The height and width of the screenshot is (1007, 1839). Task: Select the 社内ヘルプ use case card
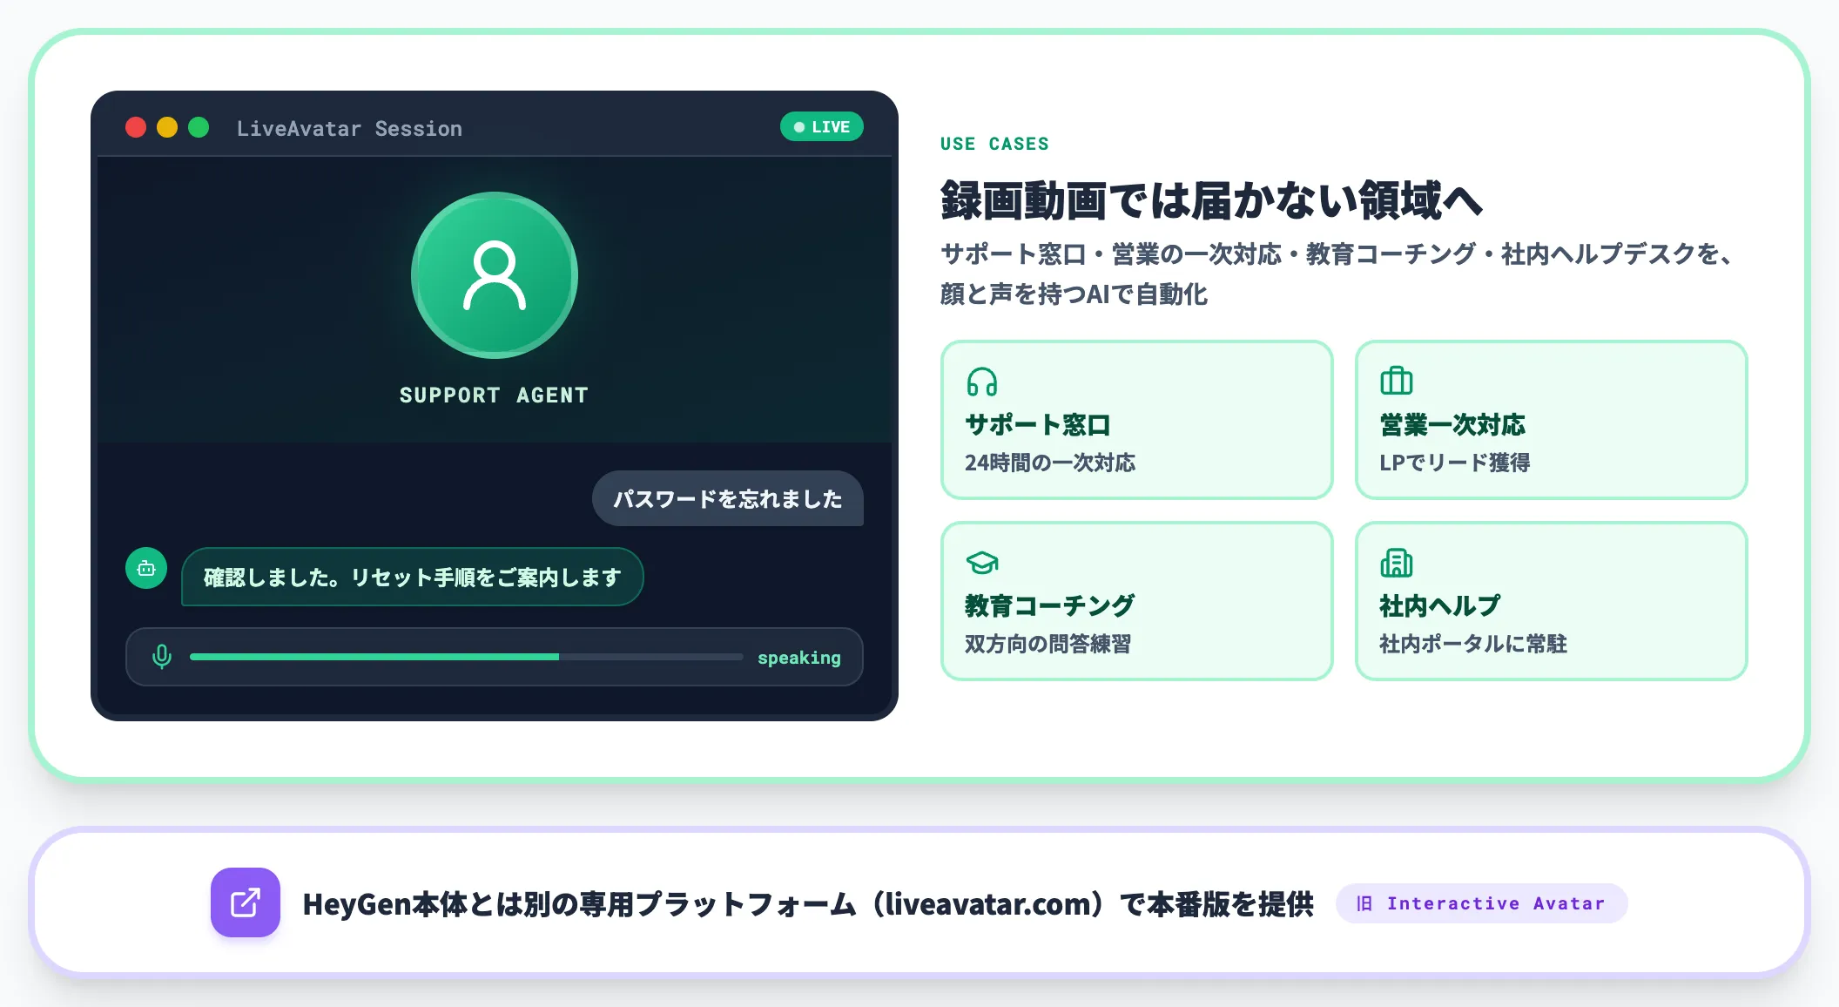[x=1551, y=601]
